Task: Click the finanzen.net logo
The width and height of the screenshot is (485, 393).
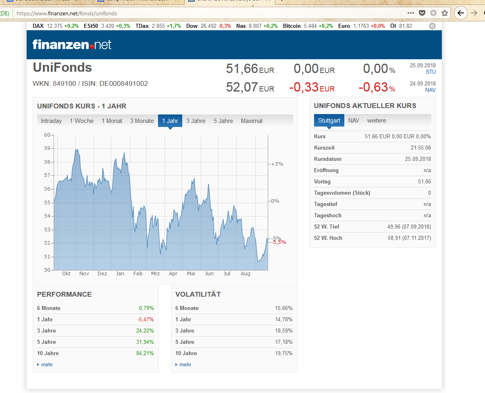Action: pyautogui.click(x=72, y=44)
